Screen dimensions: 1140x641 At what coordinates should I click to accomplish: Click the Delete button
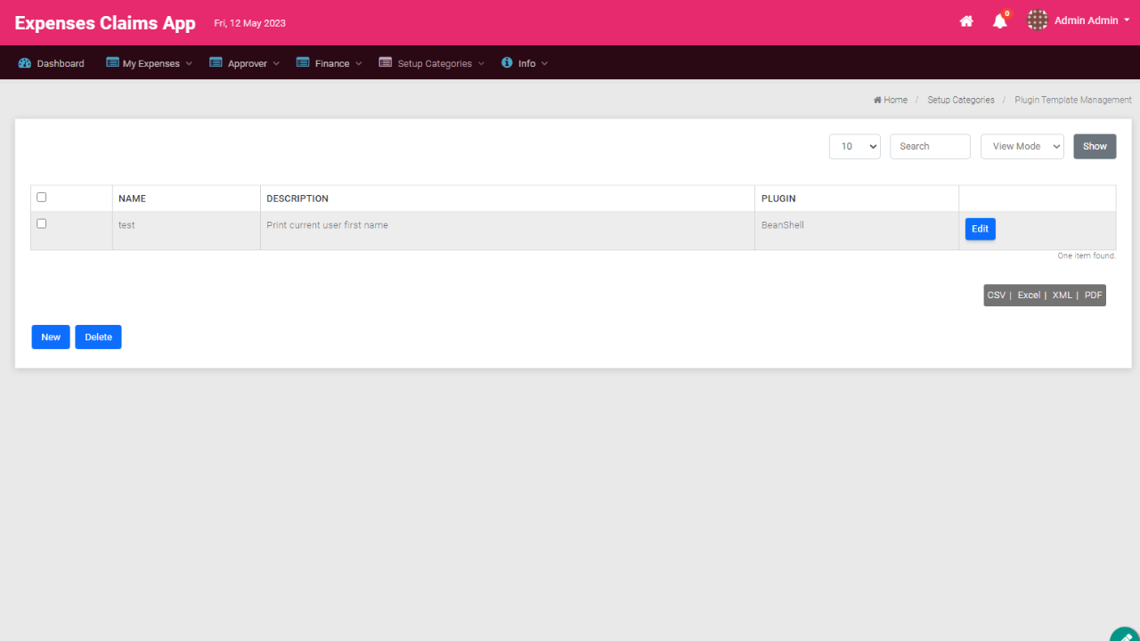click(x=98, y=337)
